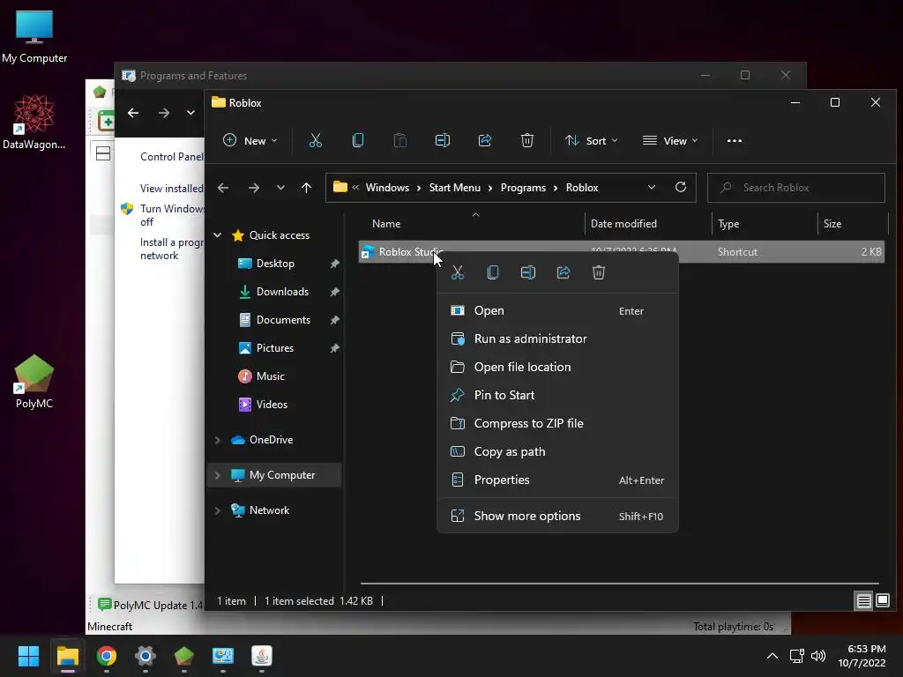
Task: Open the View dropdown menu
Action: pyautogui.click(x=670, y=140)
